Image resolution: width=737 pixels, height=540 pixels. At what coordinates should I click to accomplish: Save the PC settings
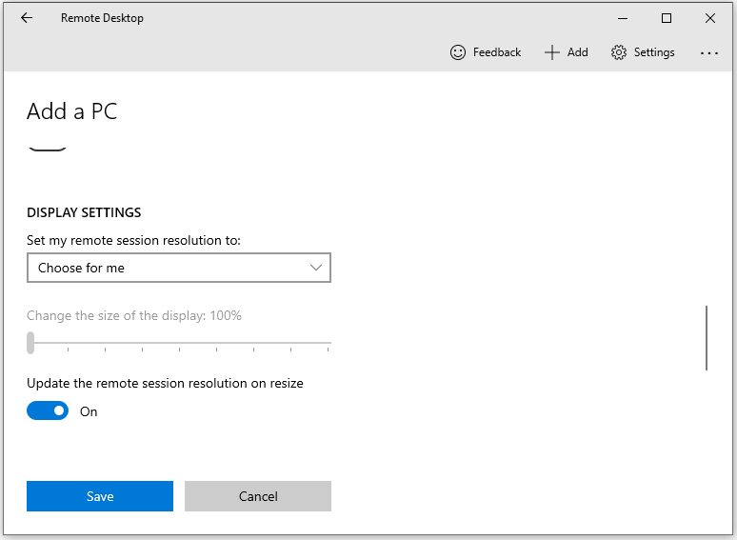[100, 496]
